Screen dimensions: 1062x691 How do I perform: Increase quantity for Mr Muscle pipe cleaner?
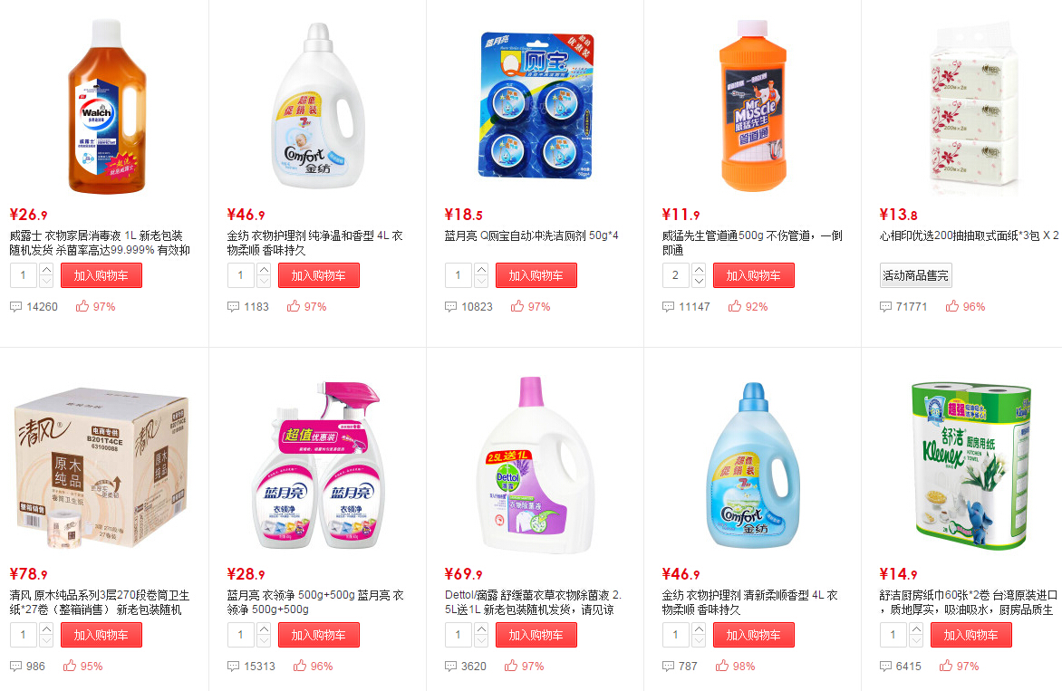[699, 269]
